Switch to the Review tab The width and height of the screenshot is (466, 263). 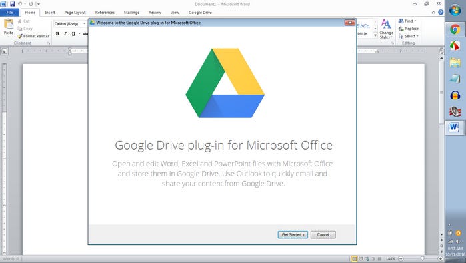point(155,13)
